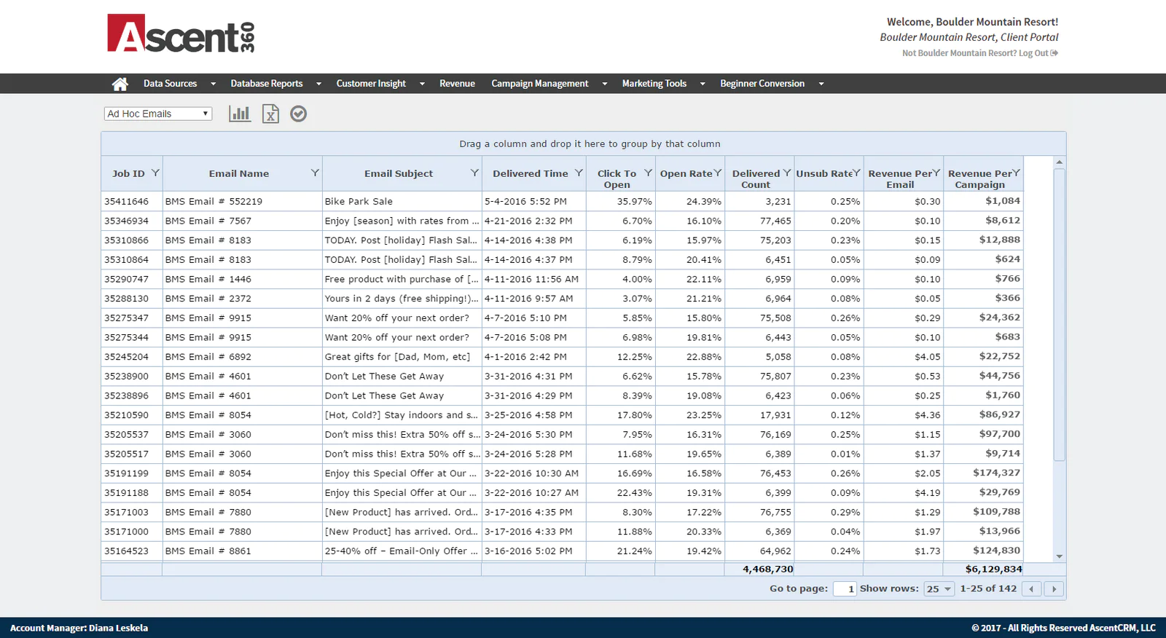Select the 22.43% click to open cell

[620, 493]
